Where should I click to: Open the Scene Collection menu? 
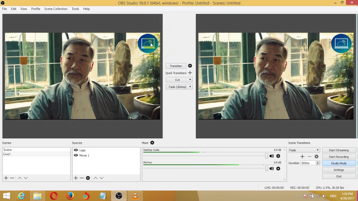[x=56, y=9]
